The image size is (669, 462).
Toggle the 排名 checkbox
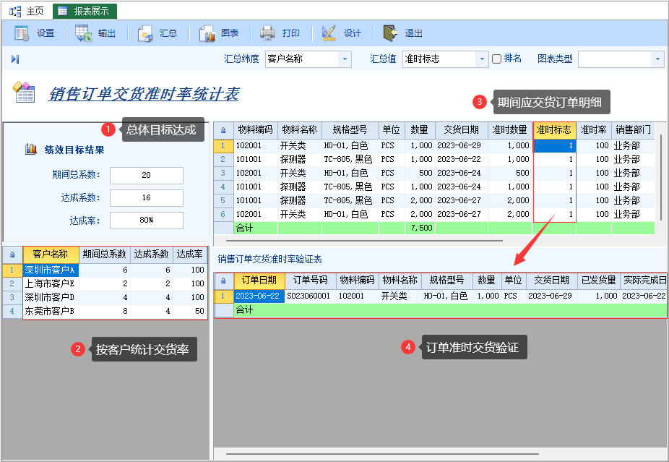(x=496, y=59)
